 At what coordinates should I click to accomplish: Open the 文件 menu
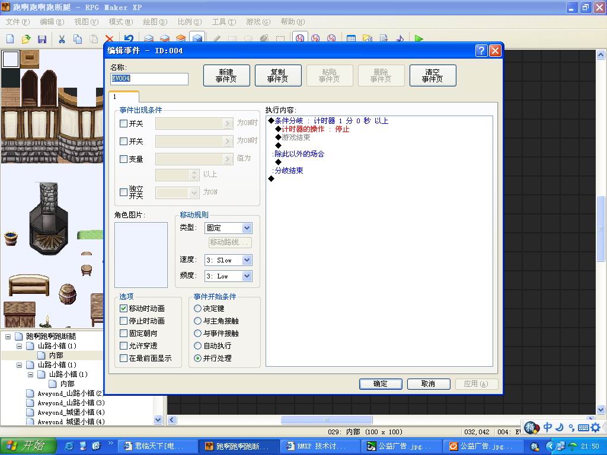pyautogui.click(x=17, y=22)
